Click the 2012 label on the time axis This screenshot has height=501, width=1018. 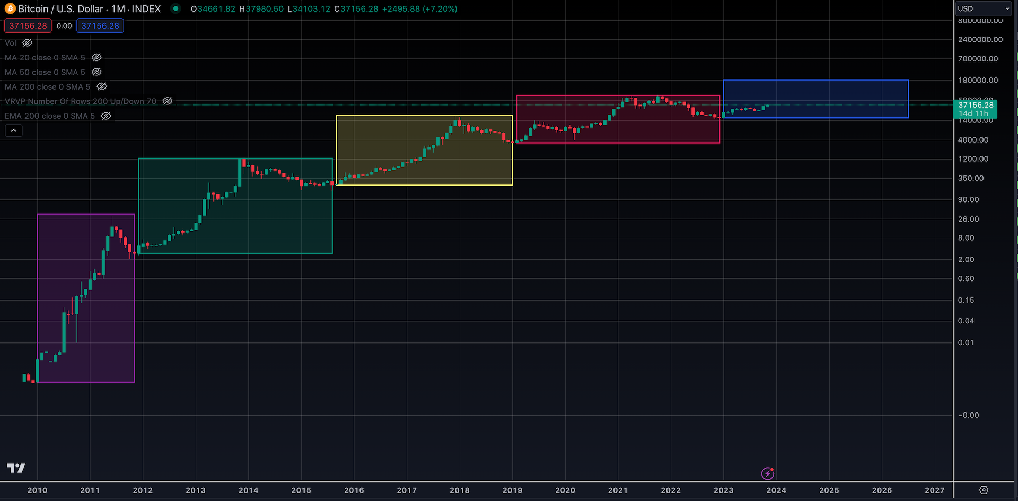click(143, 490)
